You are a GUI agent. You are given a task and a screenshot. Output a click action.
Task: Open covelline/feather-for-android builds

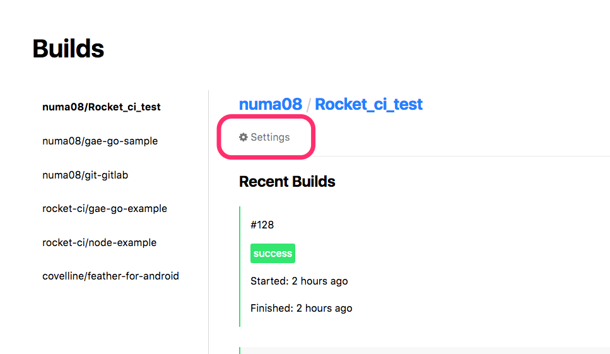[x=110, y=276]
